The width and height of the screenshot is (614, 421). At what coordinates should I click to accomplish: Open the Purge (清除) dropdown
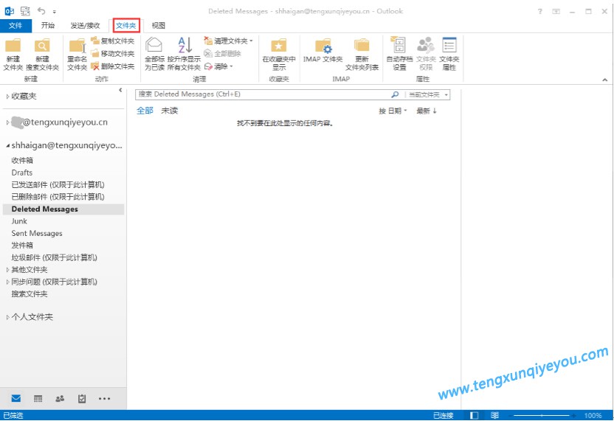[219, 66]
